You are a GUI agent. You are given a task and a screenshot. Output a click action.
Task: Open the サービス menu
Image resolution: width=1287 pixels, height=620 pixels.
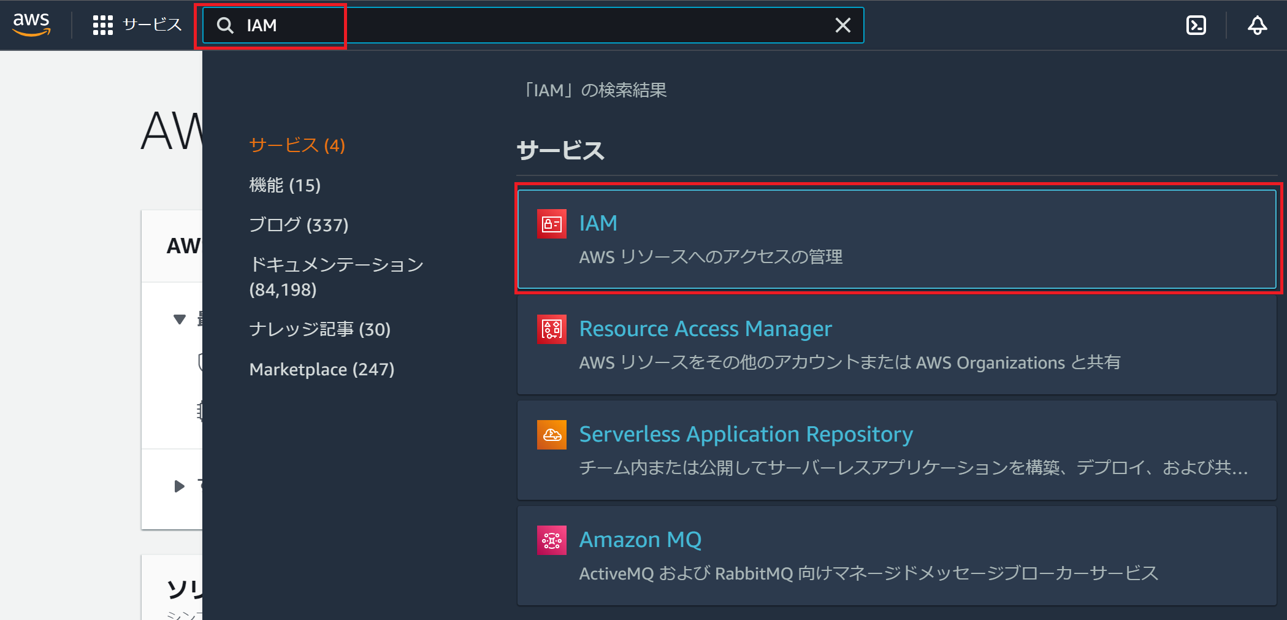tap(151, 25)
